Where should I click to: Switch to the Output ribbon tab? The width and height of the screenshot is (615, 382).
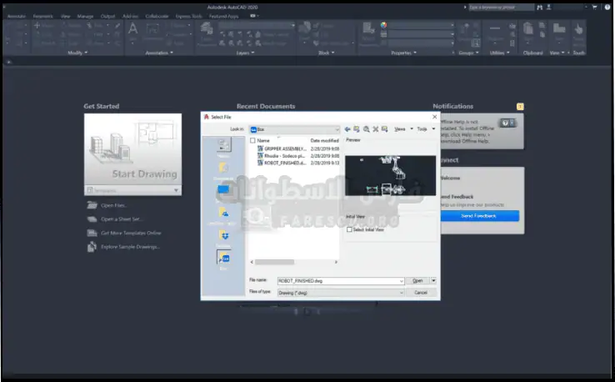point(107,16)
